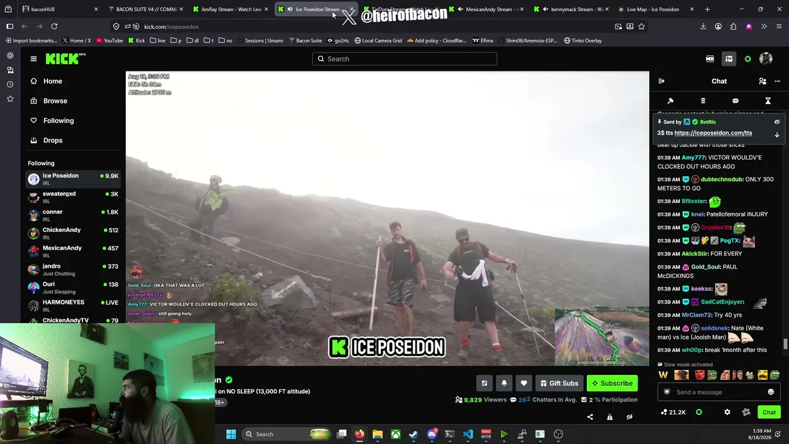Click the Kick search box
This screenshot has width=789, height=444.
pyautogui.click(x=404, y=59)
